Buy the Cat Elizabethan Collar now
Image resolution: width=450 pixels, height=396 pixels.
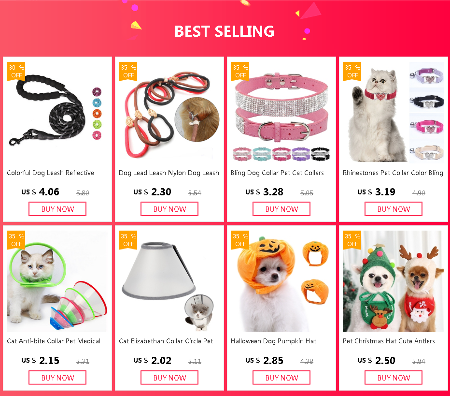pyautogui.click(x=169, y=378)
